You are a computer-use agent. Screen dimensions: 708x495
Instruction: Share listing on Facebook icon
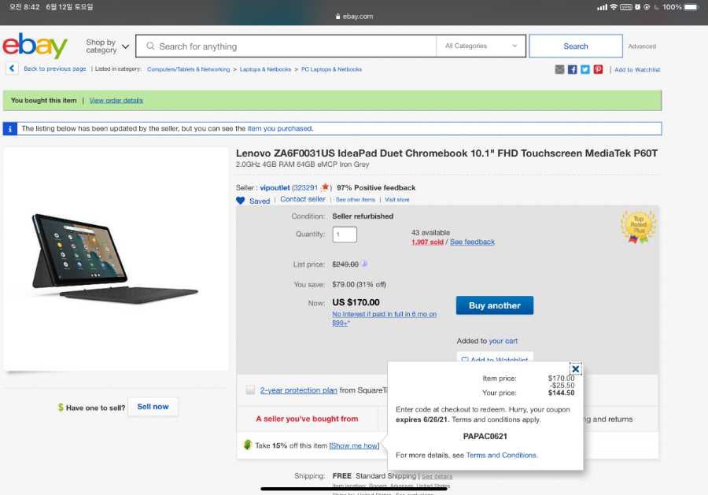tap(572, 69)
